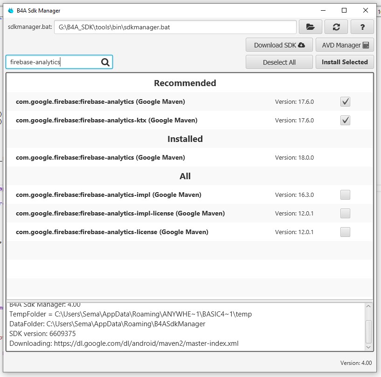Click the log scrollbar thumb
This screenshot has height=377, width=381.
(x=368, y=332)
